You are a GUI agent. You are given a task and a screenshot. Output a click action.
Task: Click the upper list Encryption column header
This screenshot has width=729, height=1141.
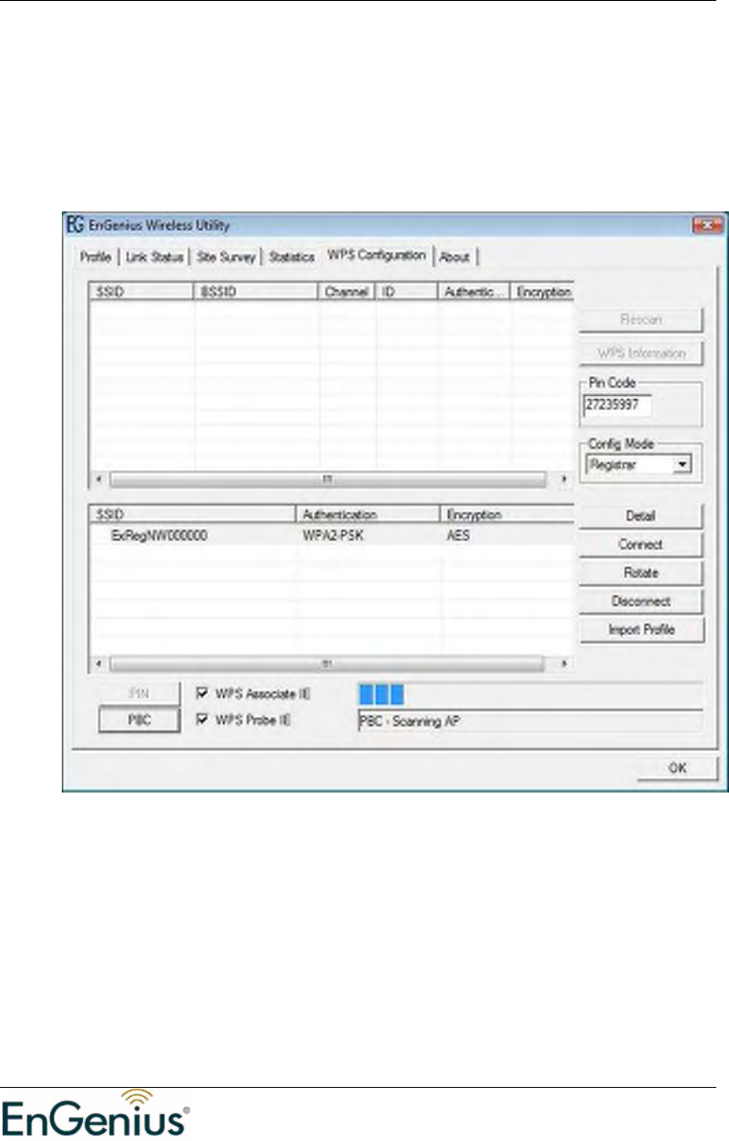(544, 292)
